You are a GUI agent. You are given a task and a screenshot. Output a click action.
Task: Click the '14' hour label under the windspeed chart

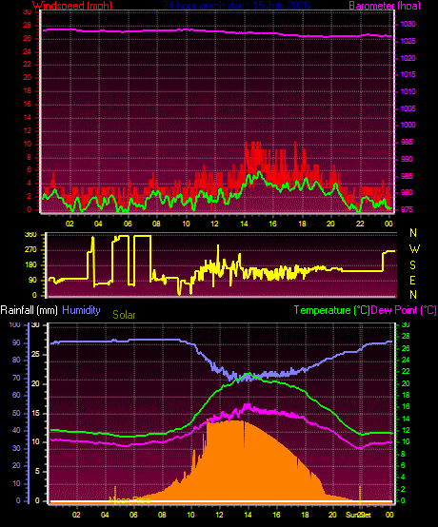pyautogui.click(x=244, y=224)
